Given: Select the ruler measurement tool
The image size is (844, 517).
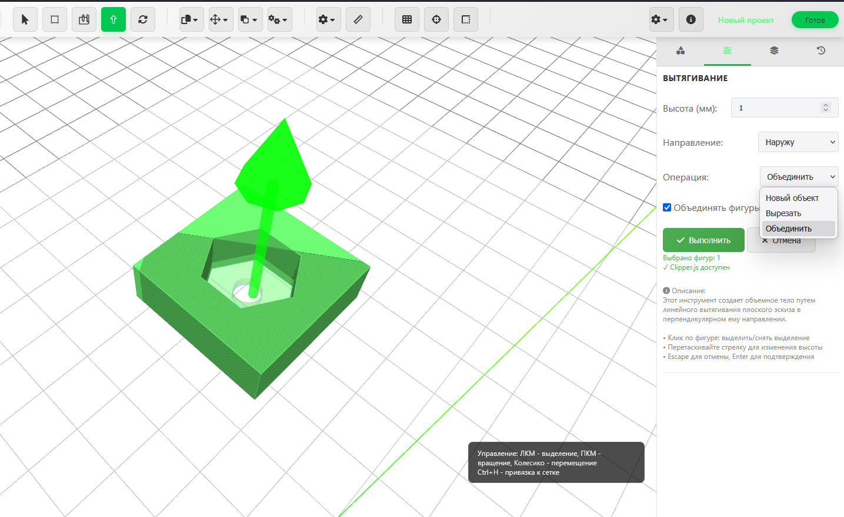Looking at the screenshot, I should pyautogui.click(x=358, y=19).
